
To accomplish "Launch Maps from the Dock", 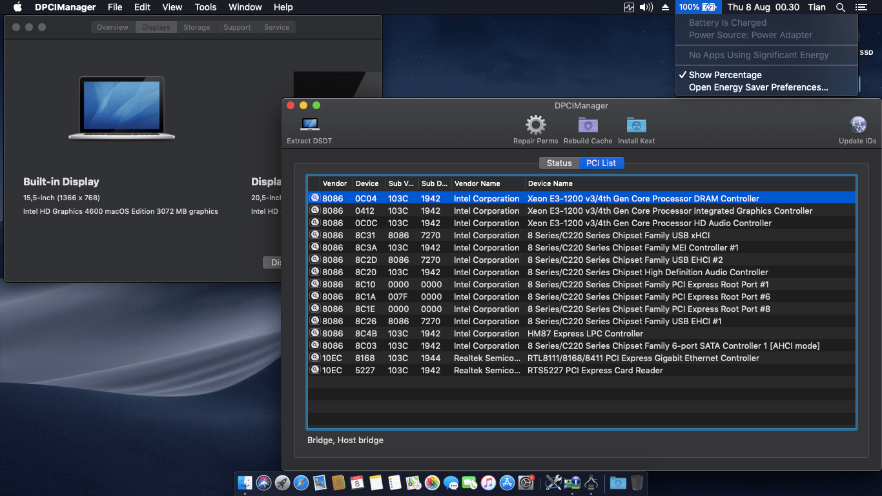I will click(413, 482).
